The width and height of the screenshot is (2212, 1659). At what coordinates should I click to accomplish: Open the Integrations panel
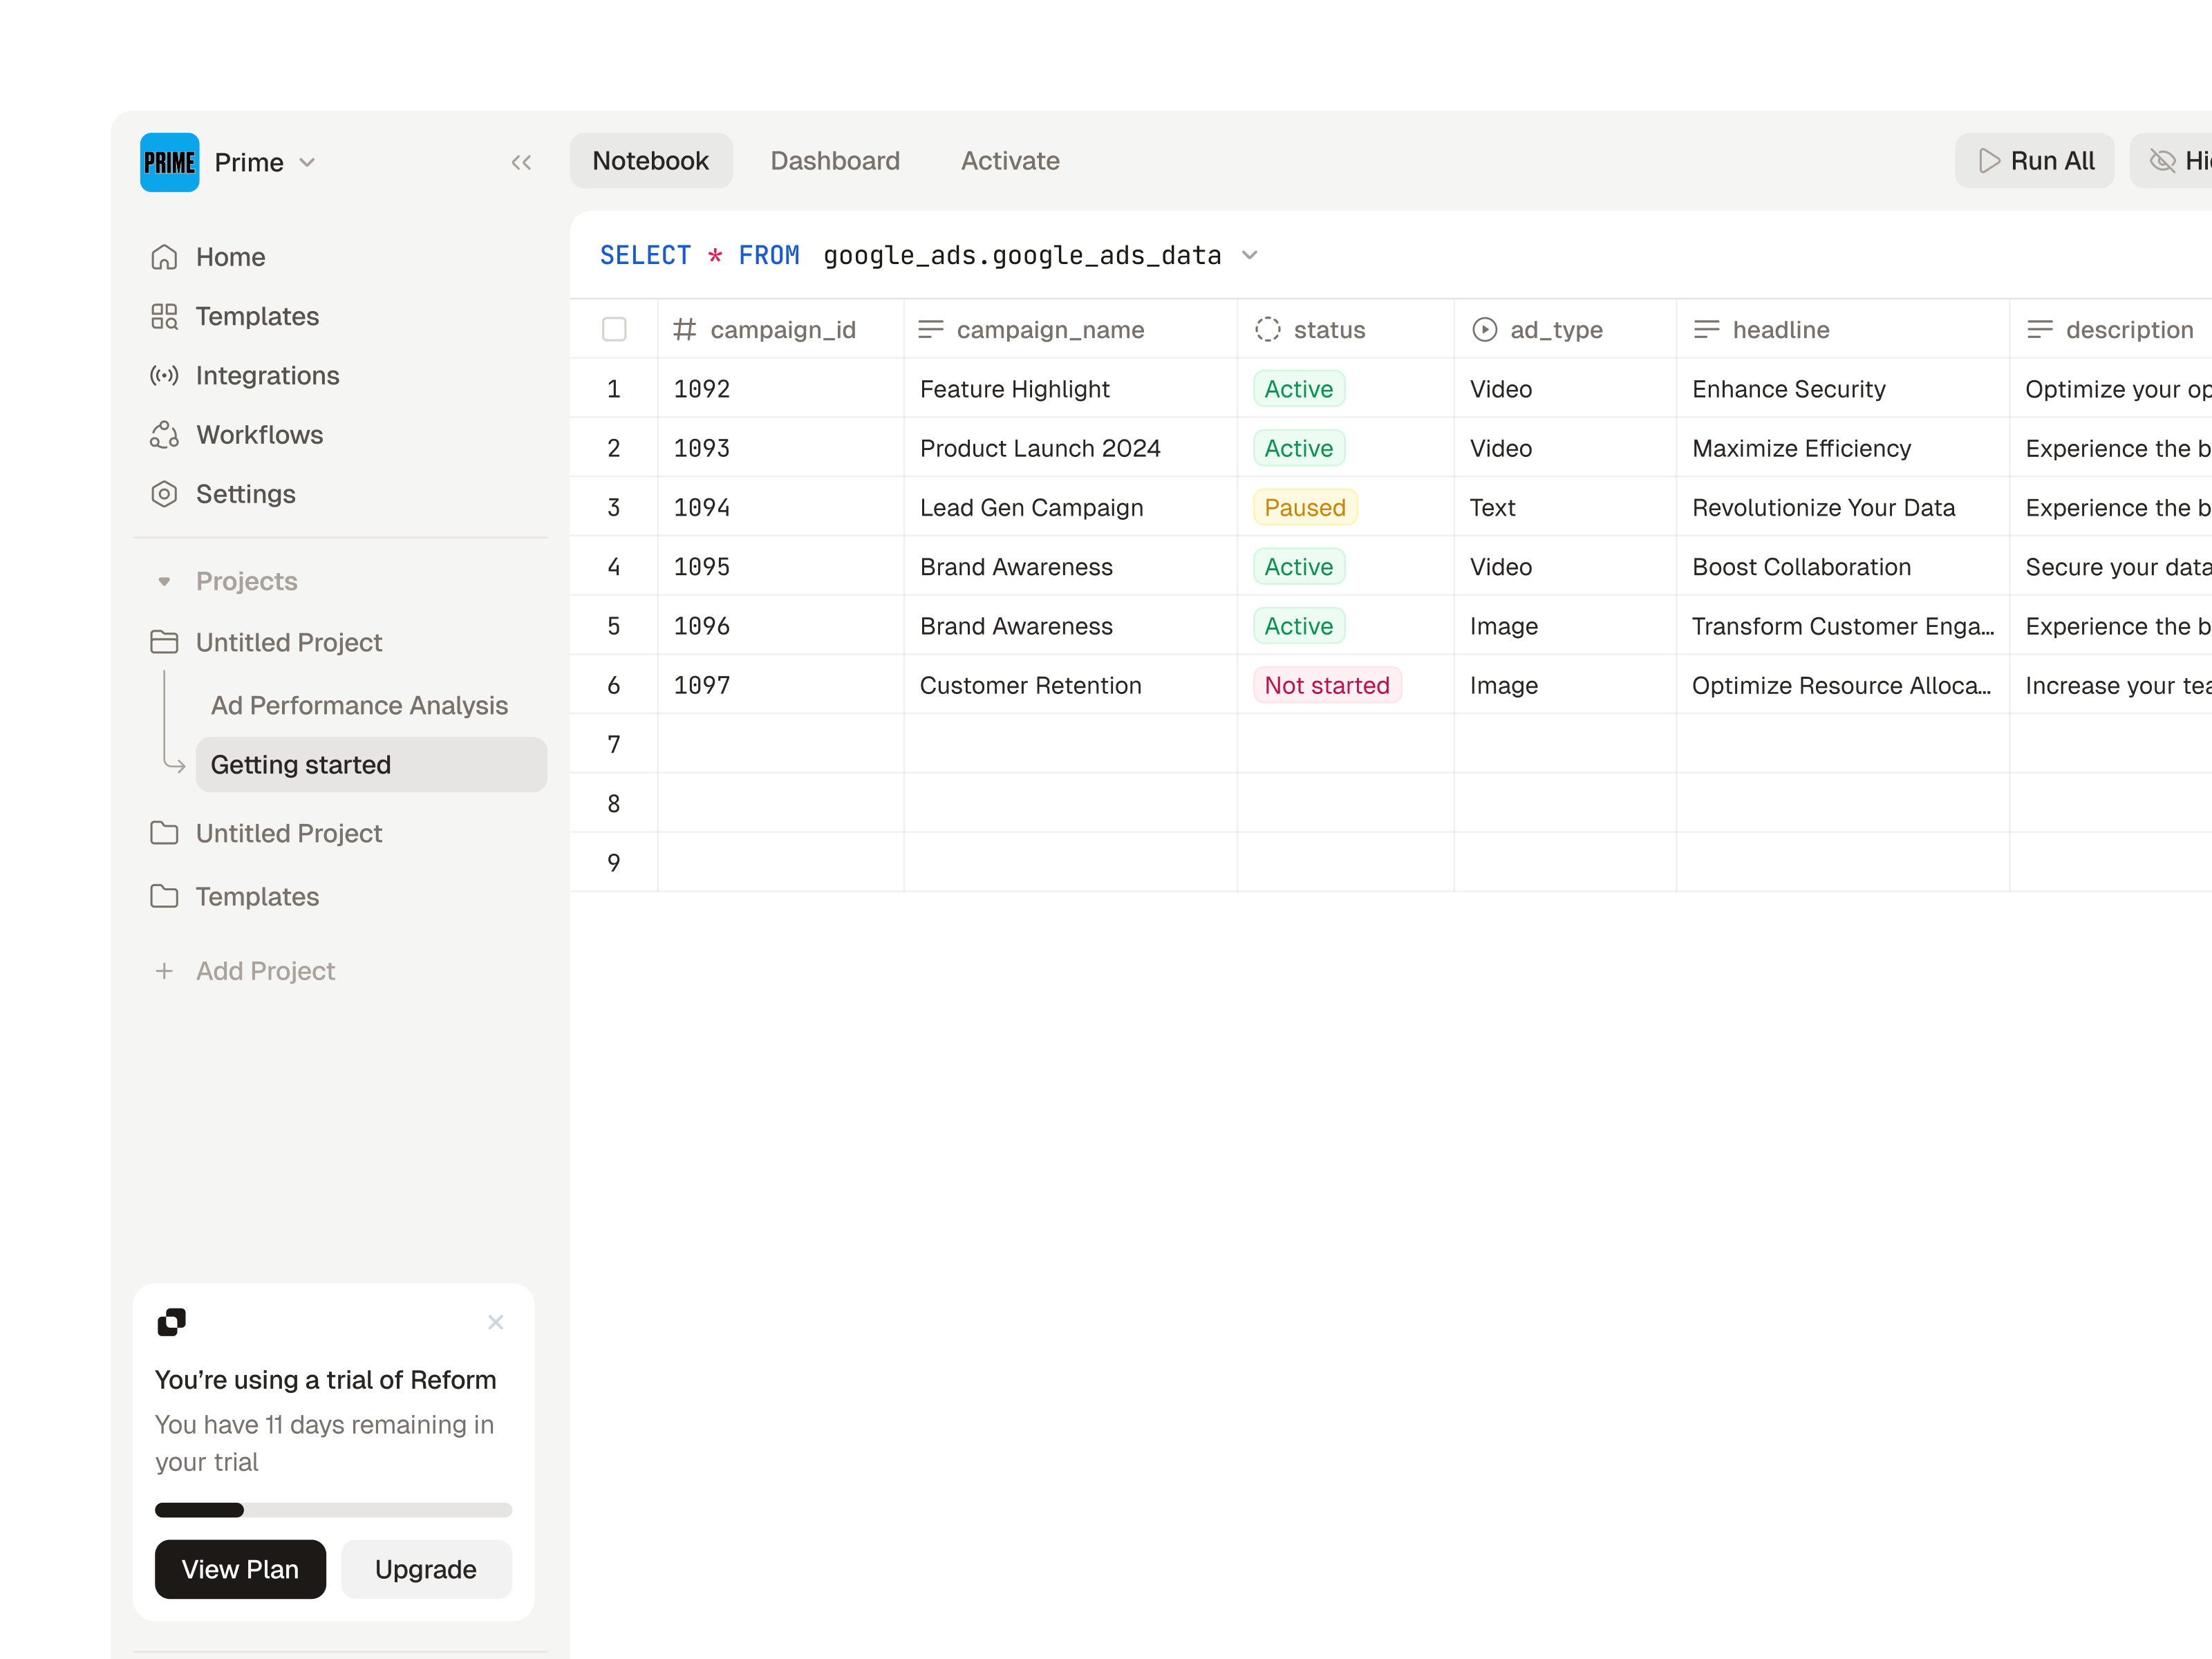(267, 375)
